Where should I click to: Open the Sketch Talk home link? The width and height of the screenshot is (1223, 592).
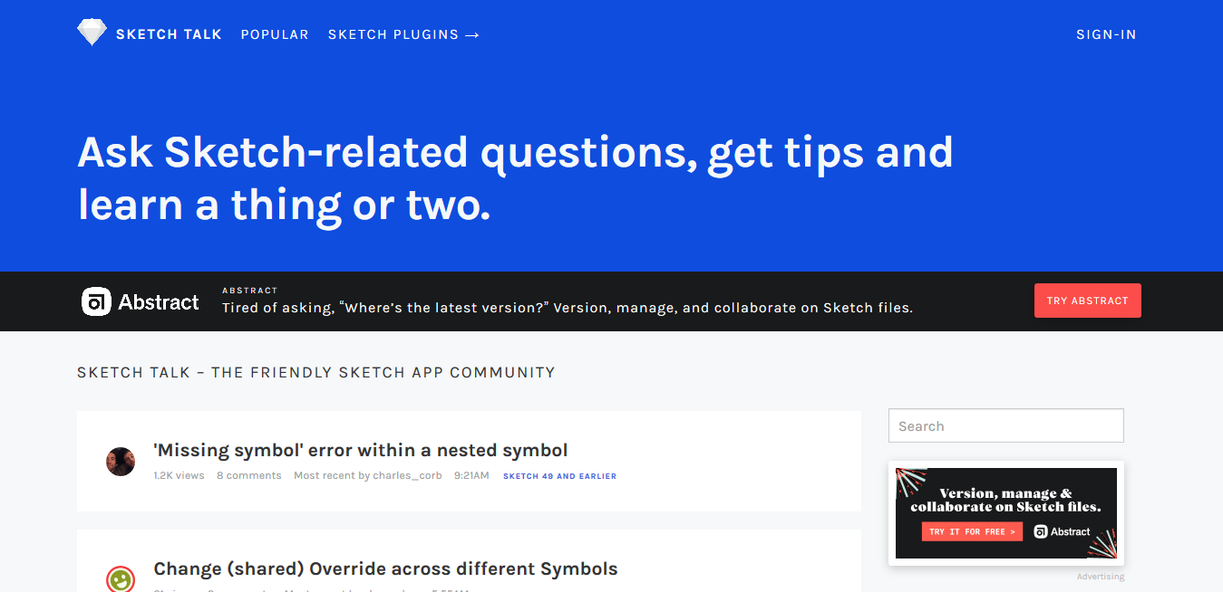[x=169, y=34]
